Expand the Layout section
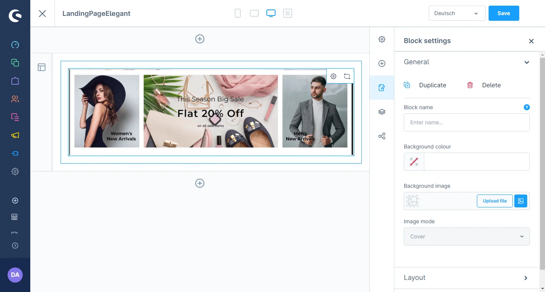The image size is (545, 292). (x=467, y=278)
